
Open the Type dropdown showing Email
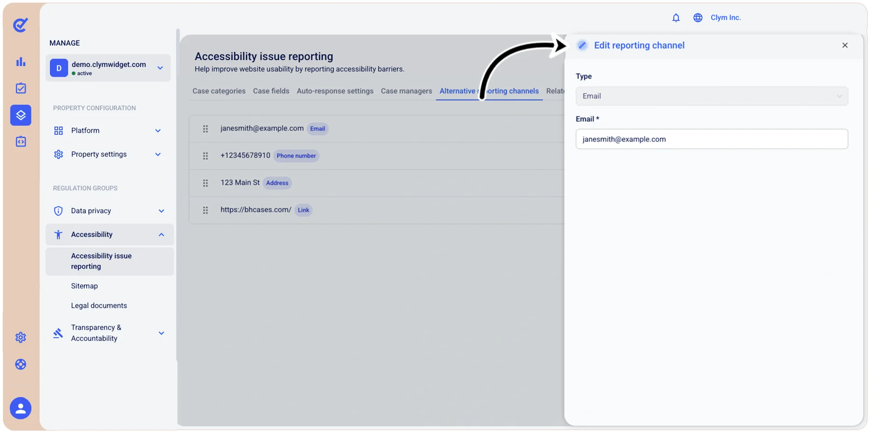pos(712,96)
